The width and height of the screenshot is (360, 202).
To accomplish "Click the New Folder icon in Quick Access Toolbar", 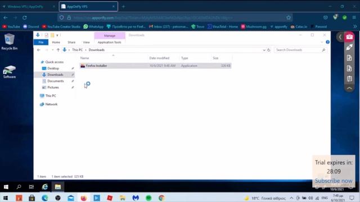I will click(x=52, y=35).
